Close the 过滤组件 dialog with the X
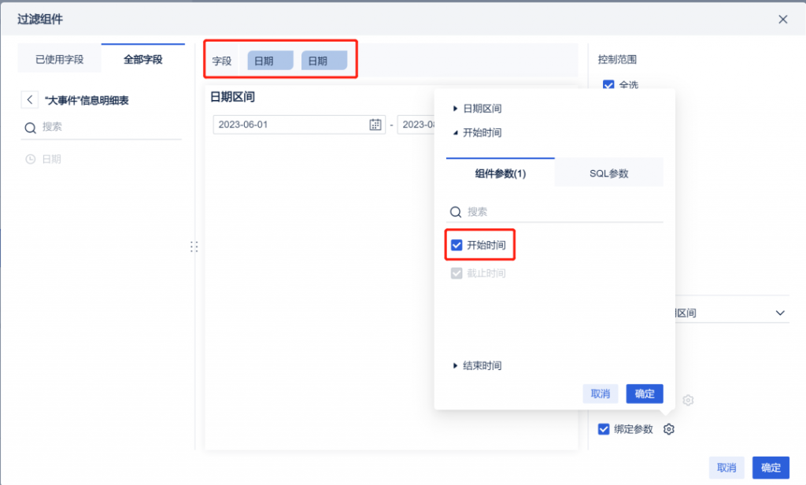This screenshot has height=485, width=806. pyautogui.click(x=783, y=20)
